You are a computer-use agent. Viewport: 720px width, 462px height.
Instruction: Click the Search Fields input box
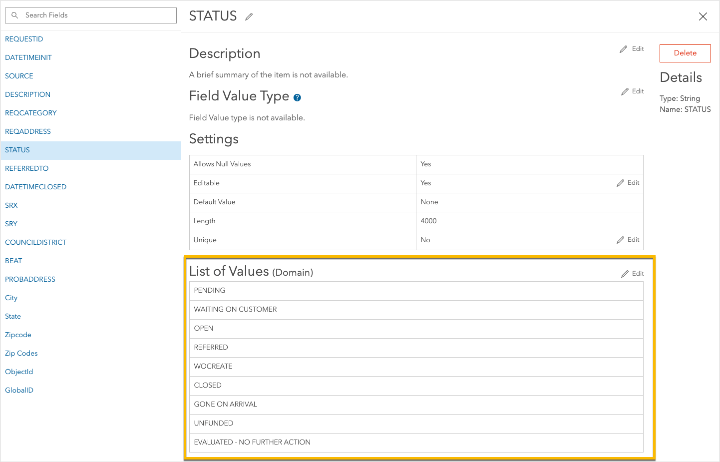(x=90, y=15)
